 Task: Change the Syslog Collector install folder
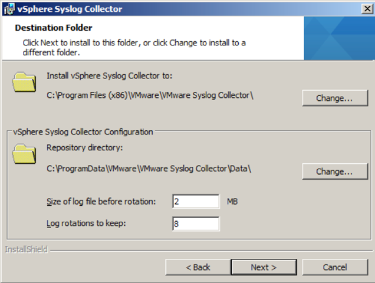click(x=335, y=98)
